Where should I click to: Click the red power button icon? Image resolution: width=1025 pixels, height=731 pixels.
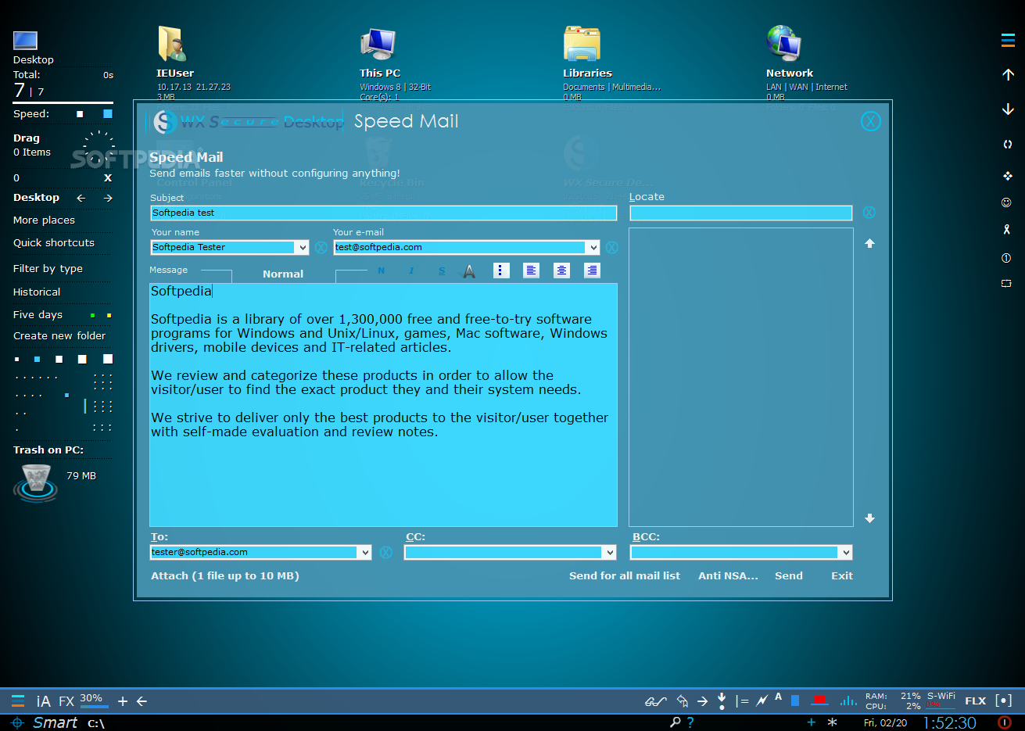pyautogui.click(x=1005, y=722)
